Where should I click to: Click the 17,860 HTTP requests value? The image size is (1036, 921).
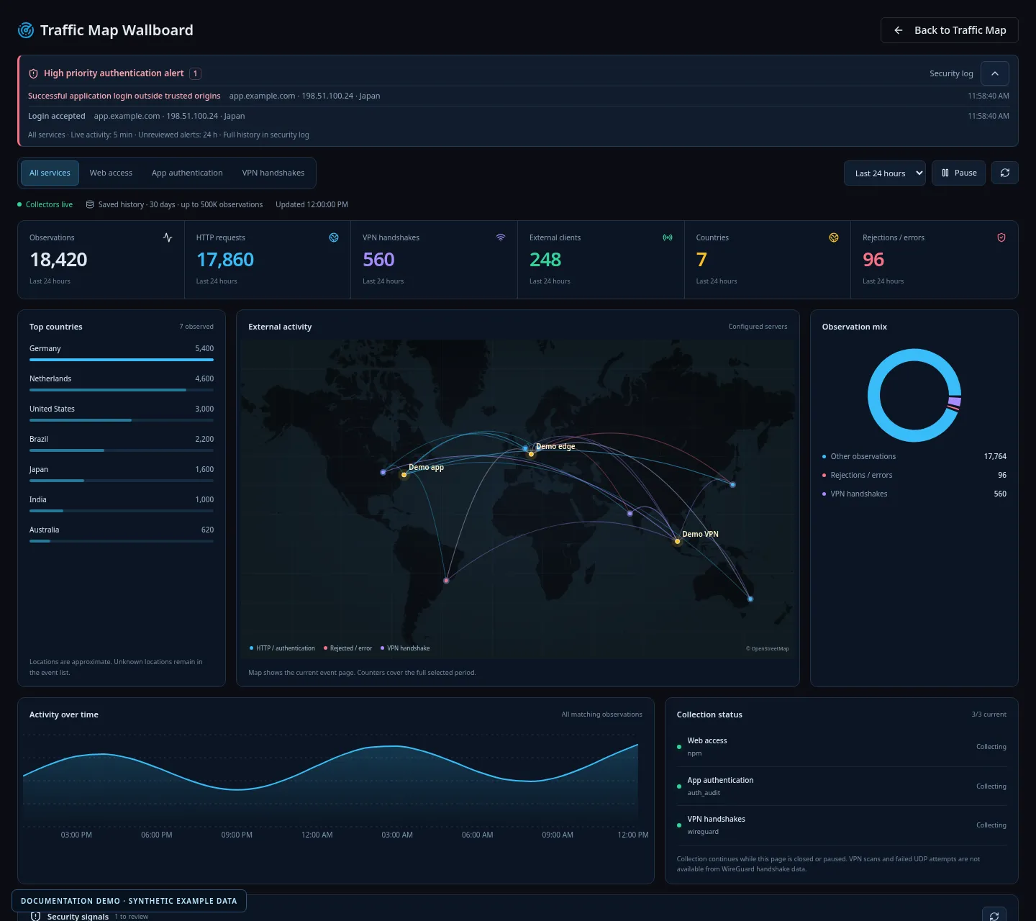coord(225,260)
